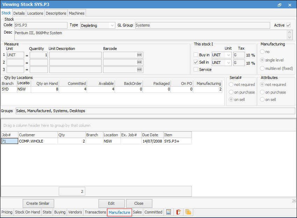Select job number 71 cell
The width and height of the screenshot is (297, 218).
(9, 141)
